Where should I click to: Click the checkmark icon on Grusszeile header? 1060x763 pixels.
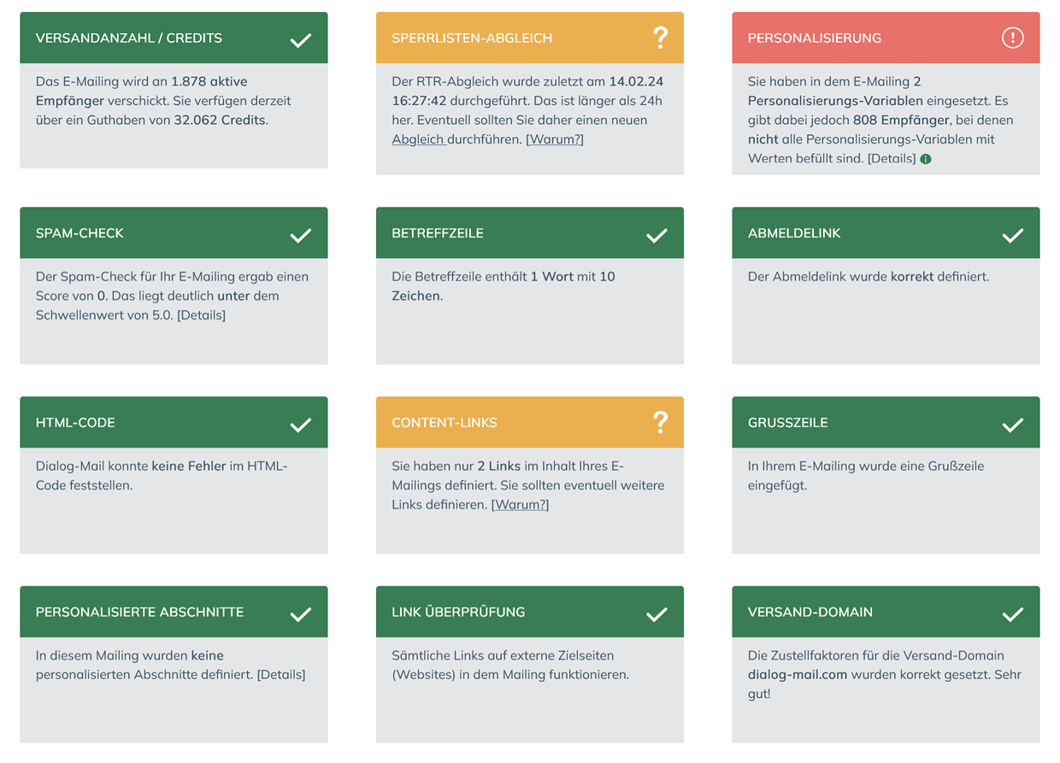point(1012,425)
